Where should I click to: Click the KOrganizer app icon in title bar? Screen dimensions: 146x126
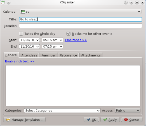pos(3,2)
